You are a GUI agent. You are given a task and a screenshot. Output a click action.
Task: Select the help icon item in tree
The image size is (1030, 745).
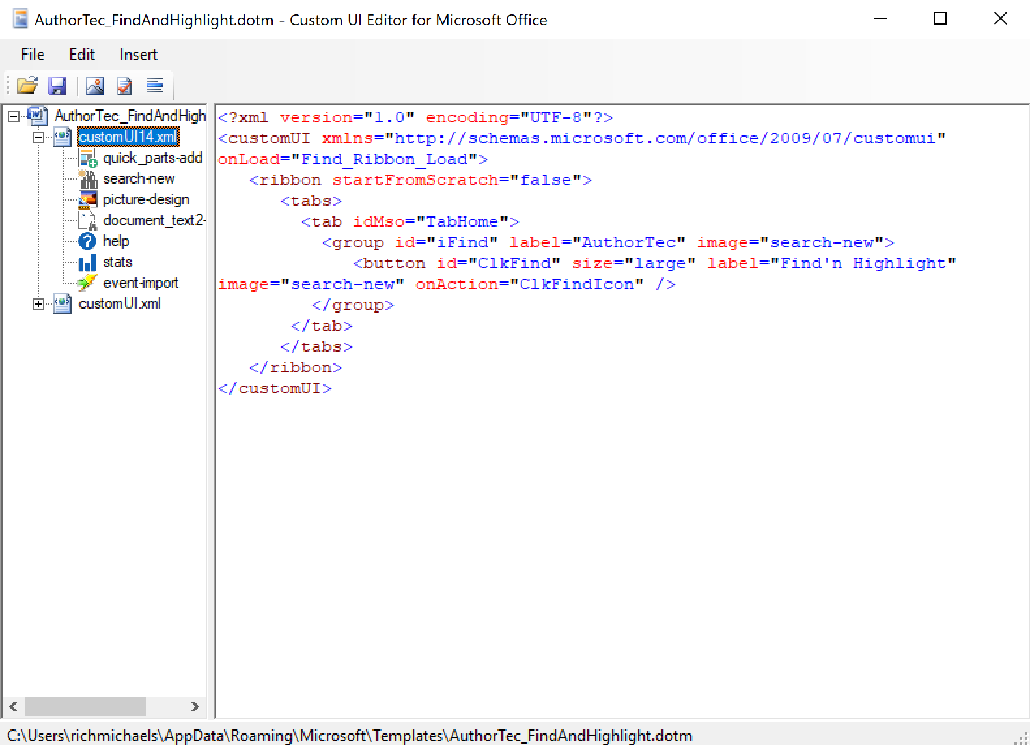[116, 241]
